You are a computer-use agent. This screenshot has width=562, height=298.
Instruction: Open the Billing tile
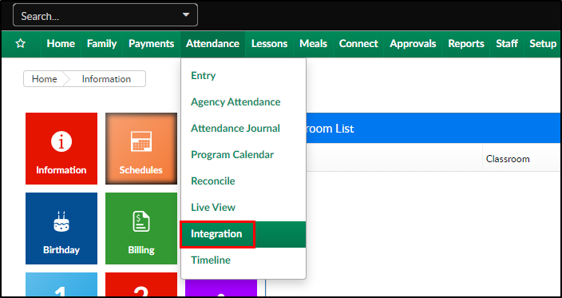pyautogui.click(x=141, y=228)
